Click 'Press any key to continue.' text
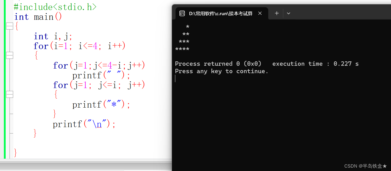The height and width of the screenshot is (171, 391). point(222,71)
